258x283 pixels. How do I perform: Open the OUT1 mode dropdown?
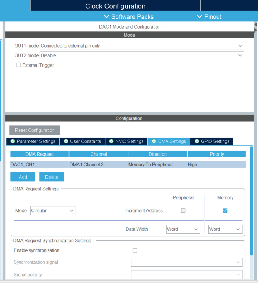142,46
